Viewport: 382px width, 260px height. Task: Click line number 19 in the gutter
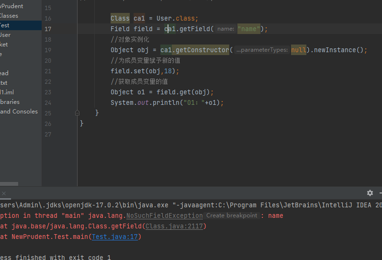pyautogui.click(x=48, y=50)
